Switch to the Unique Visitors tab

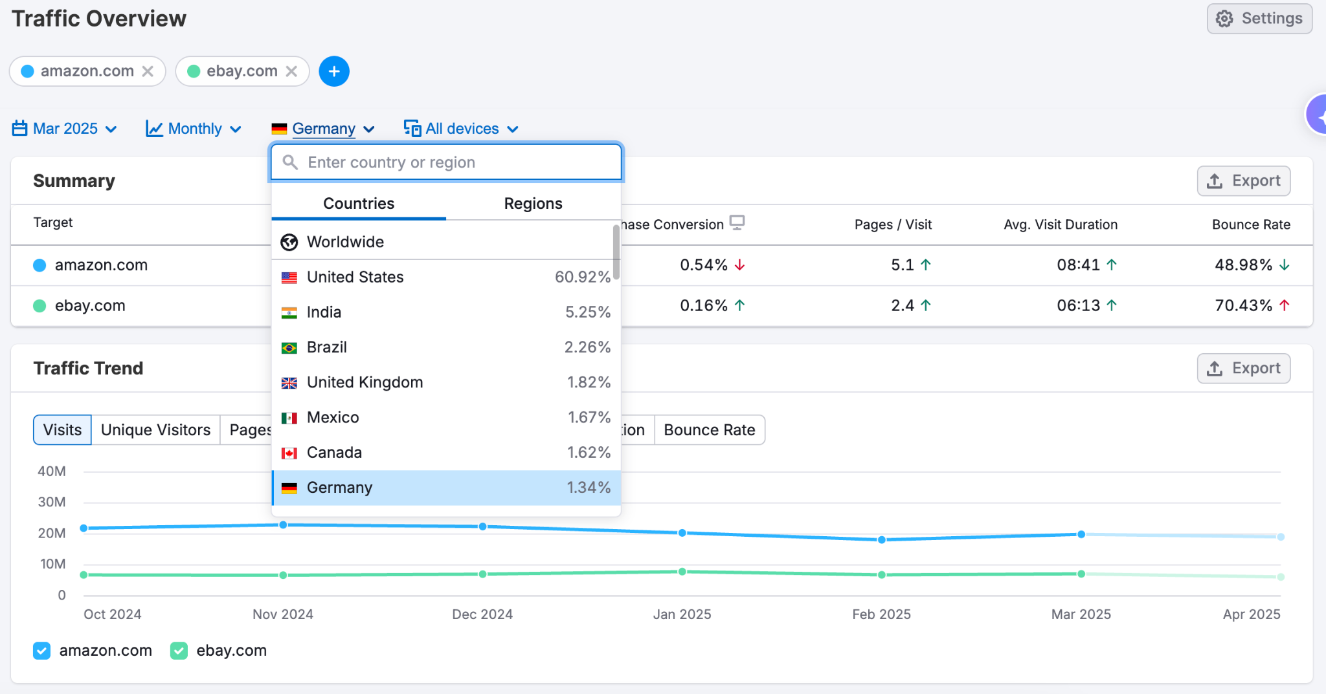pyautogui.click(x=155, y=429)
